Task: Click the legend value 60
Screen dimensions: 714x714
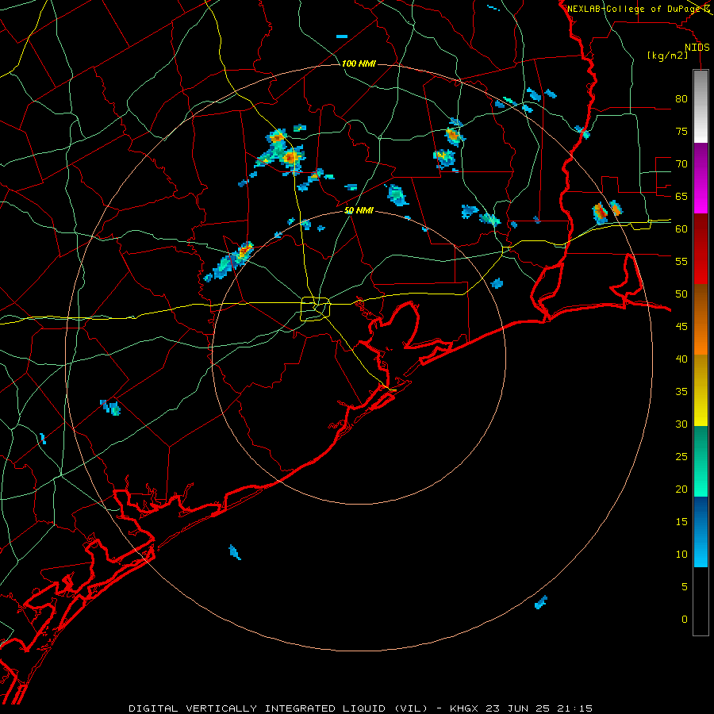Action: [681, 229]
